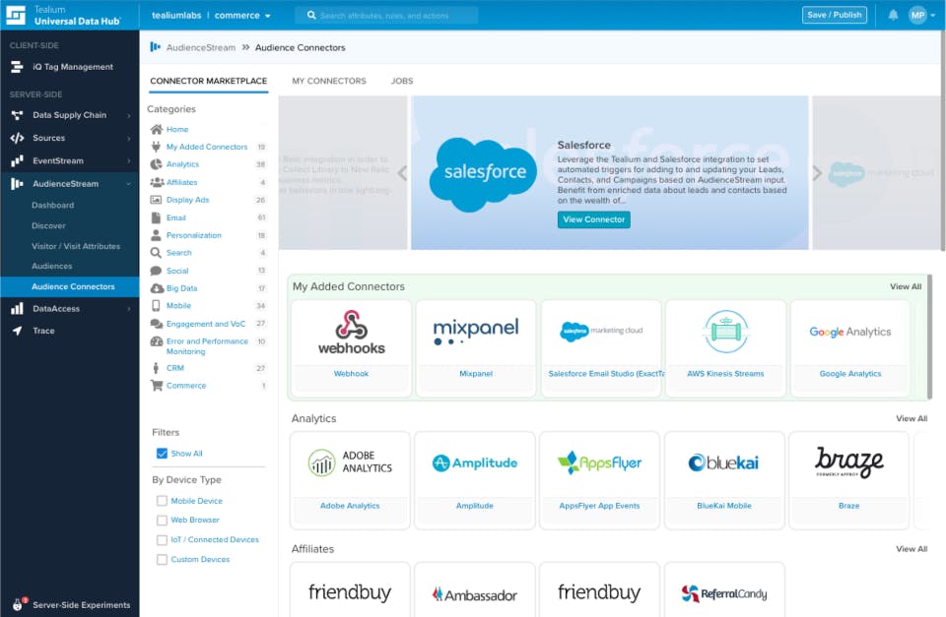The image size is (946, 617).
Task: Check the IoT / Connected Devices checkbox
Action: 162,540
